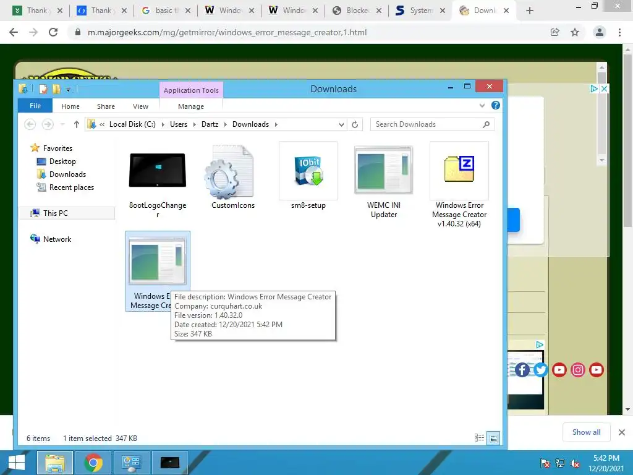Share this page from the address bar
The image size is (633, 475).
[x=555, y=32]
